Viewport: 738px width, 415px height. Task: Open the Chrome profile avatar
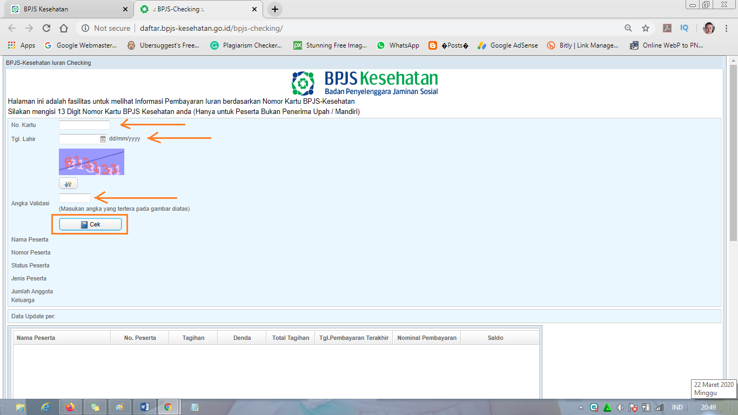tap(709, 28)
